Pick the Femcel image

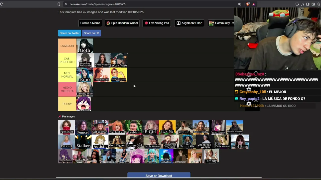coord(83,127)
